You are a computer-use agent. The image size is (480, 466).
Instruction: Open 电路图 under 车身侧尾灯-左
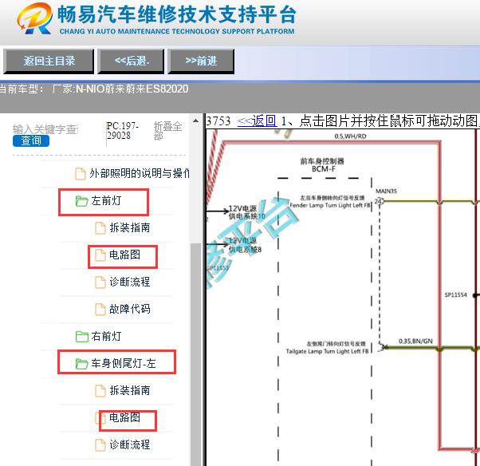(x=125, y=417)
